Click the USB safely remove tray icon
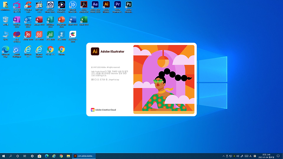The width and height of the screenshot is (283, 159). (227, 156)
